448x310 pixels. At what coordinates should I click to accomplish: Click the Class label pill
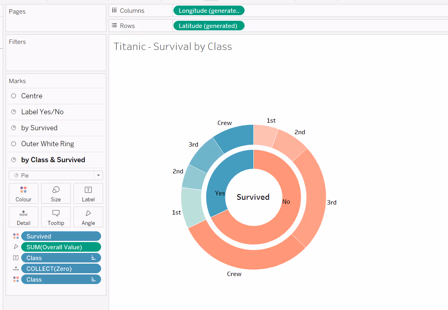61,258
